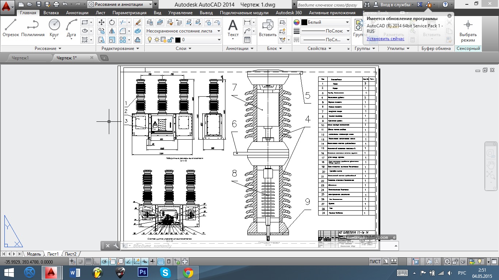Open the Рисование и аннотации workspace dropdown
The height and width of the screenshot is (280, 499).
pyautogui.click(x=120, y=4)
